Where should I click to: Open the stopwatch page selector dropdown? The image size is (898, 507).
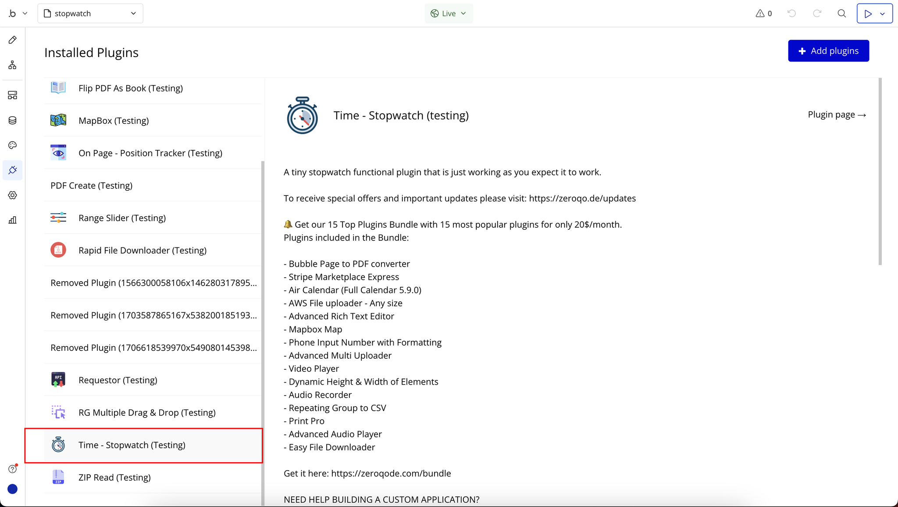pos(90,14)
